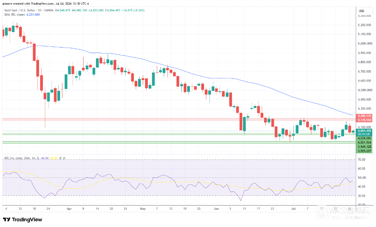Click the RSI (14, close, SMA, 14, 2) label

(x=22, y=158)
